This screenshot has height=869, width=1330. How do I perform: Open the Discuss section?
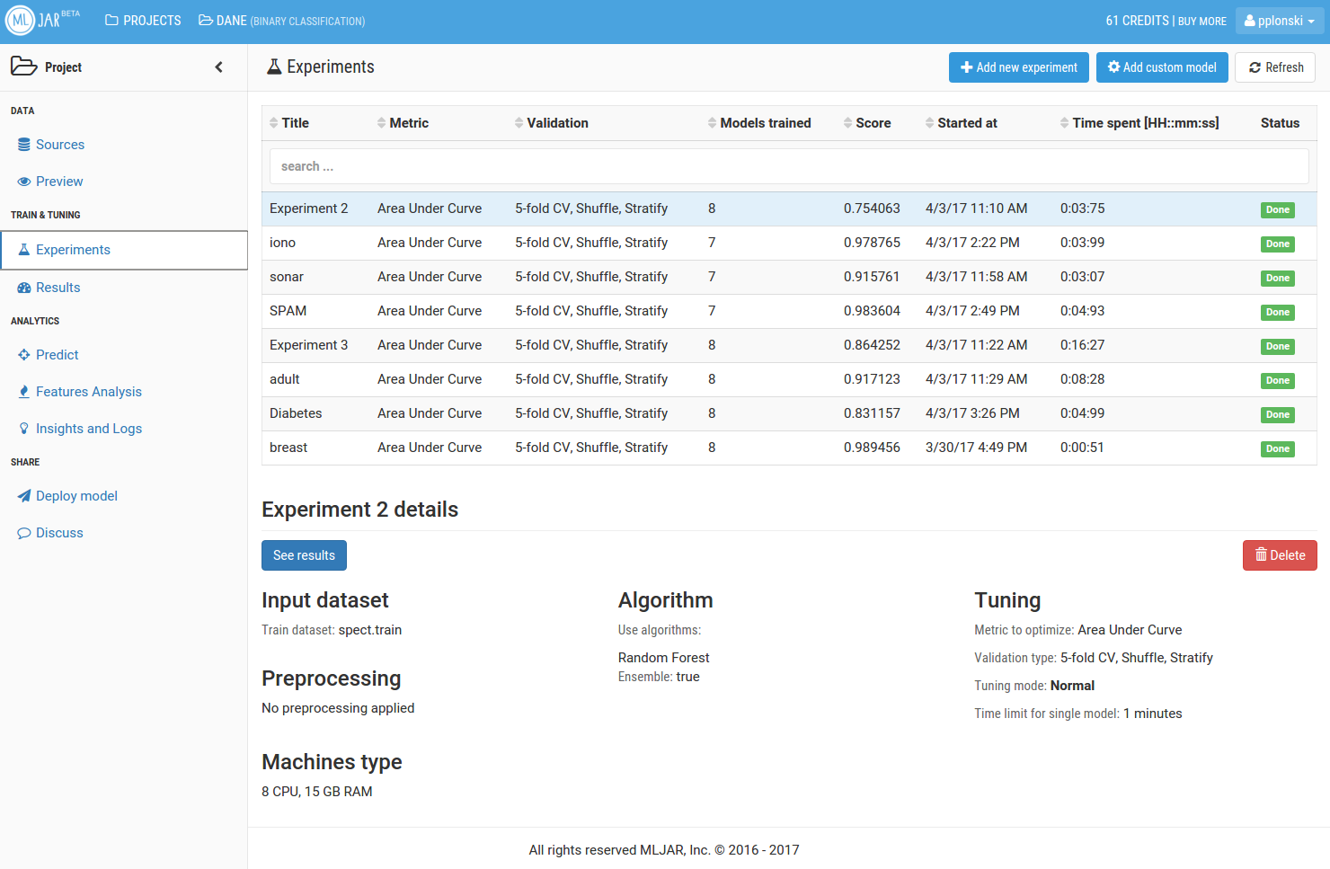point(59,533)
